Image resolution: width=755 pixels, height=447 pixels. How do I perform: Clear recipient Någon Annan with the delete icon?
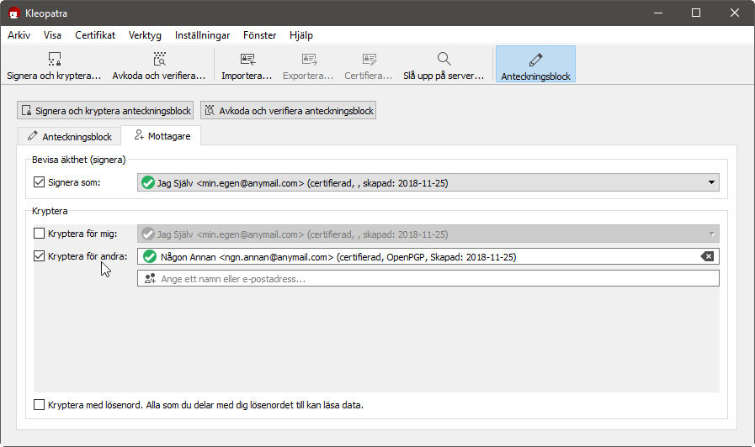[x=708, y=257]
